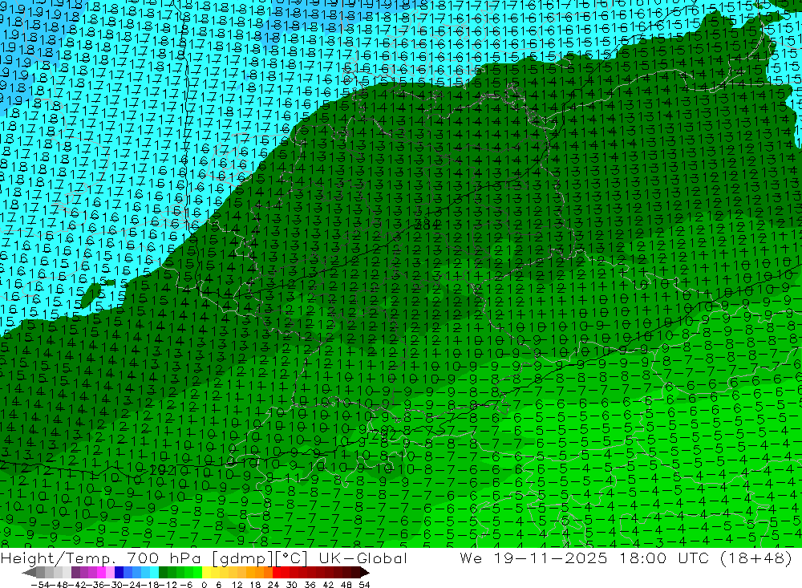Pick the dark green swatch above legend value -12
Screen dimensions: 802x588
tap(163, 573)
